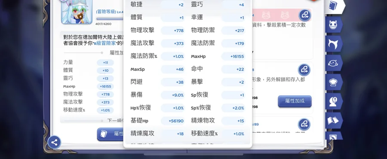
Task: Open the blue book tab in sidebar
Action: click(334, 6)
